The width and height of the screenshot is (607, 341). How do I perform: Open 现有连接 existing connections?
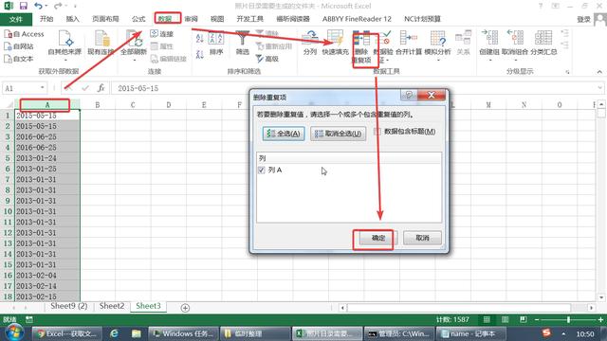[x=101, y=43]
